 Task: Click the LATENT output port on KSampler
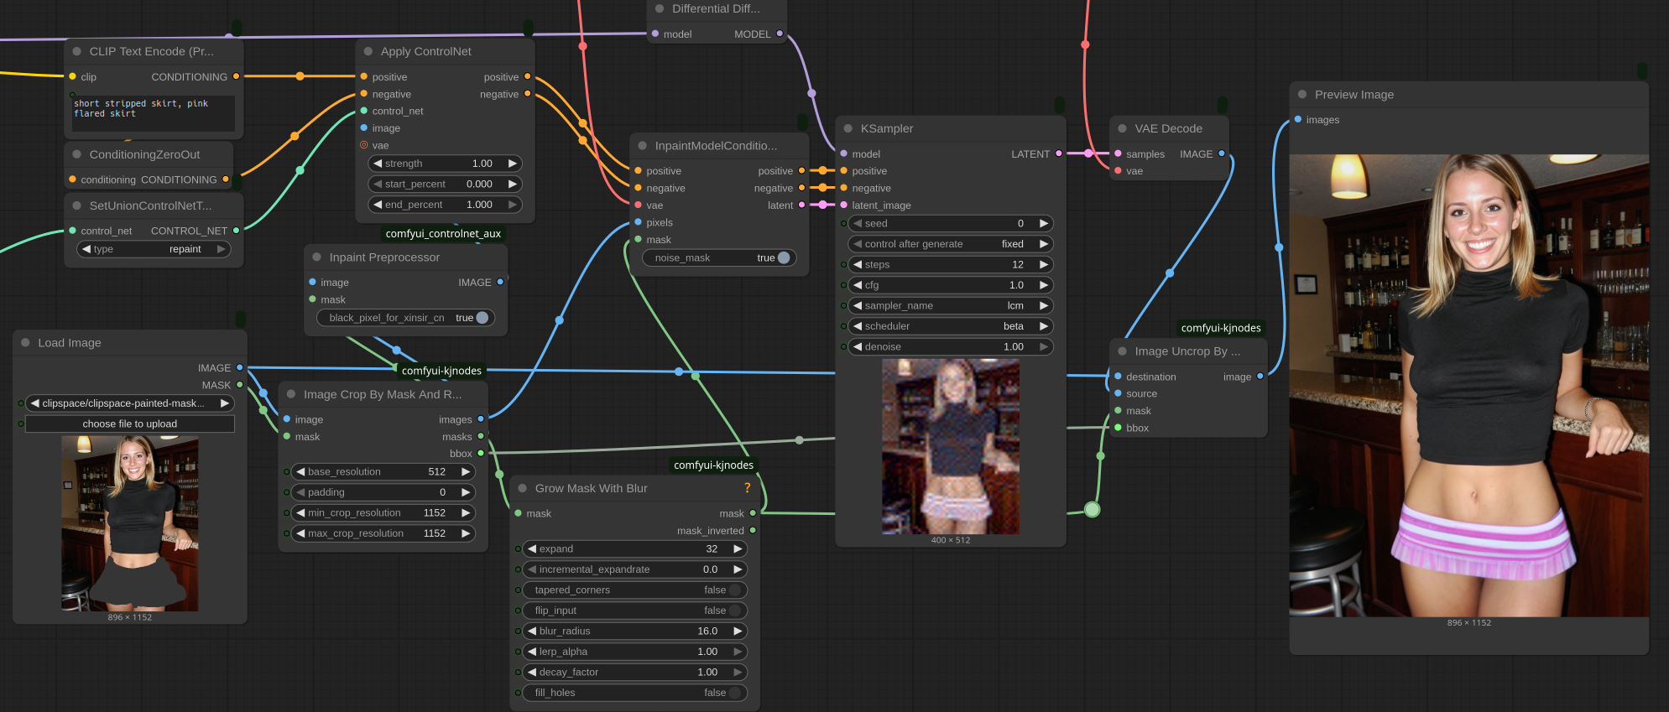pyautogui.click(x=1059, y=154)
